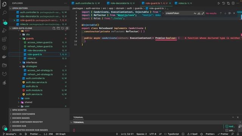Viewport: 242px width, 136px height.
Task: Open the Docker whale view
Action: [4, 57]
